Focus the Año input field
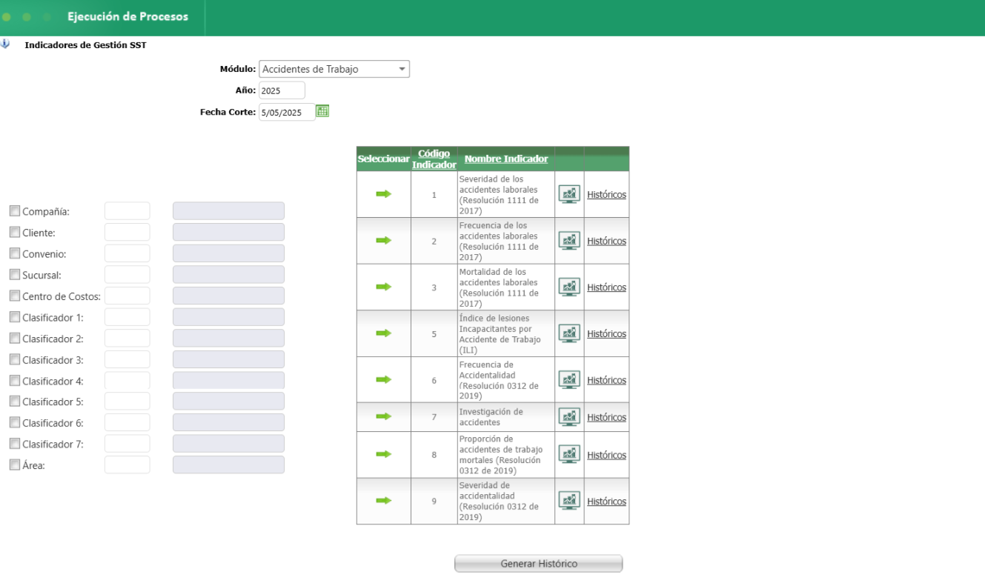This screenshot has width=985, height=583. (282, 90)
